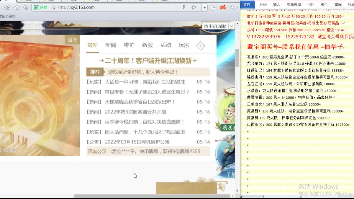
Task: Open the Word 邮件 ribbon tab
Action: pos(324,4)
